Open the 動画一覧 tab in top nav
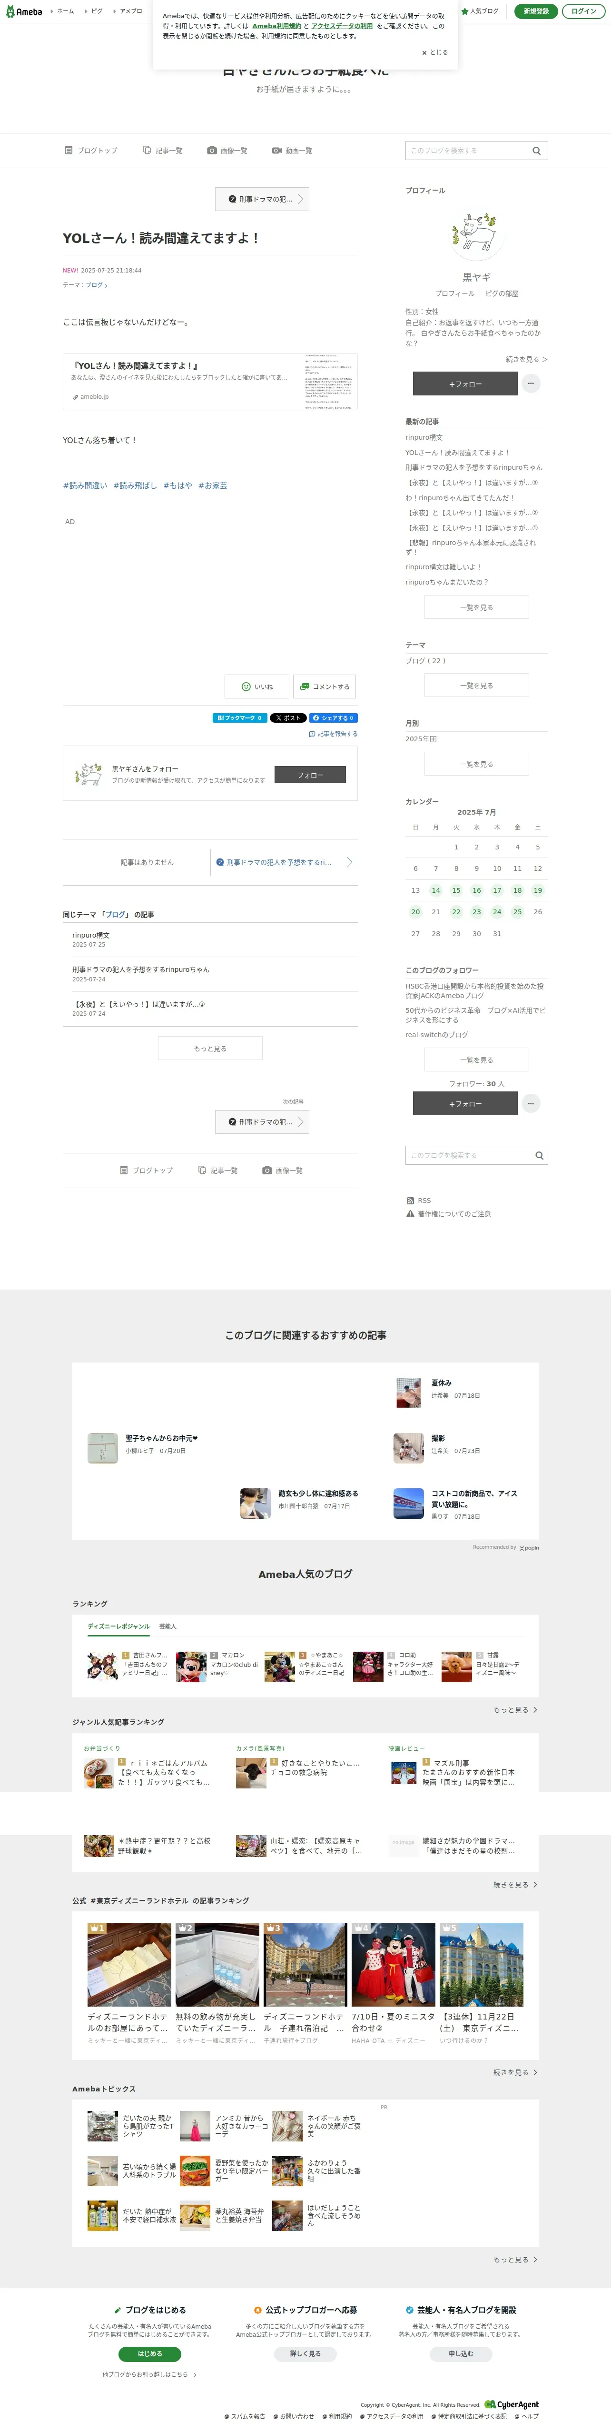This screenshot has width=611, height=2423. click(292, 151)
